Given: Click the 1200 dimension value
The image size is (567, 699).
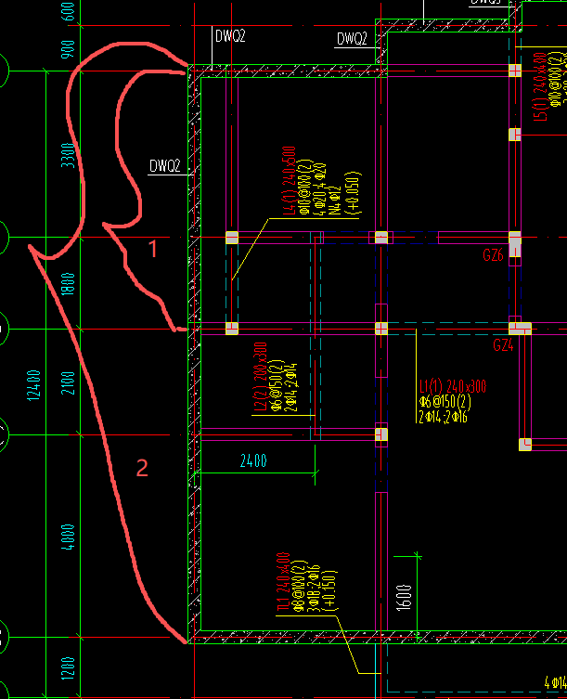Looking at the screenshot, I should (68, 667).
